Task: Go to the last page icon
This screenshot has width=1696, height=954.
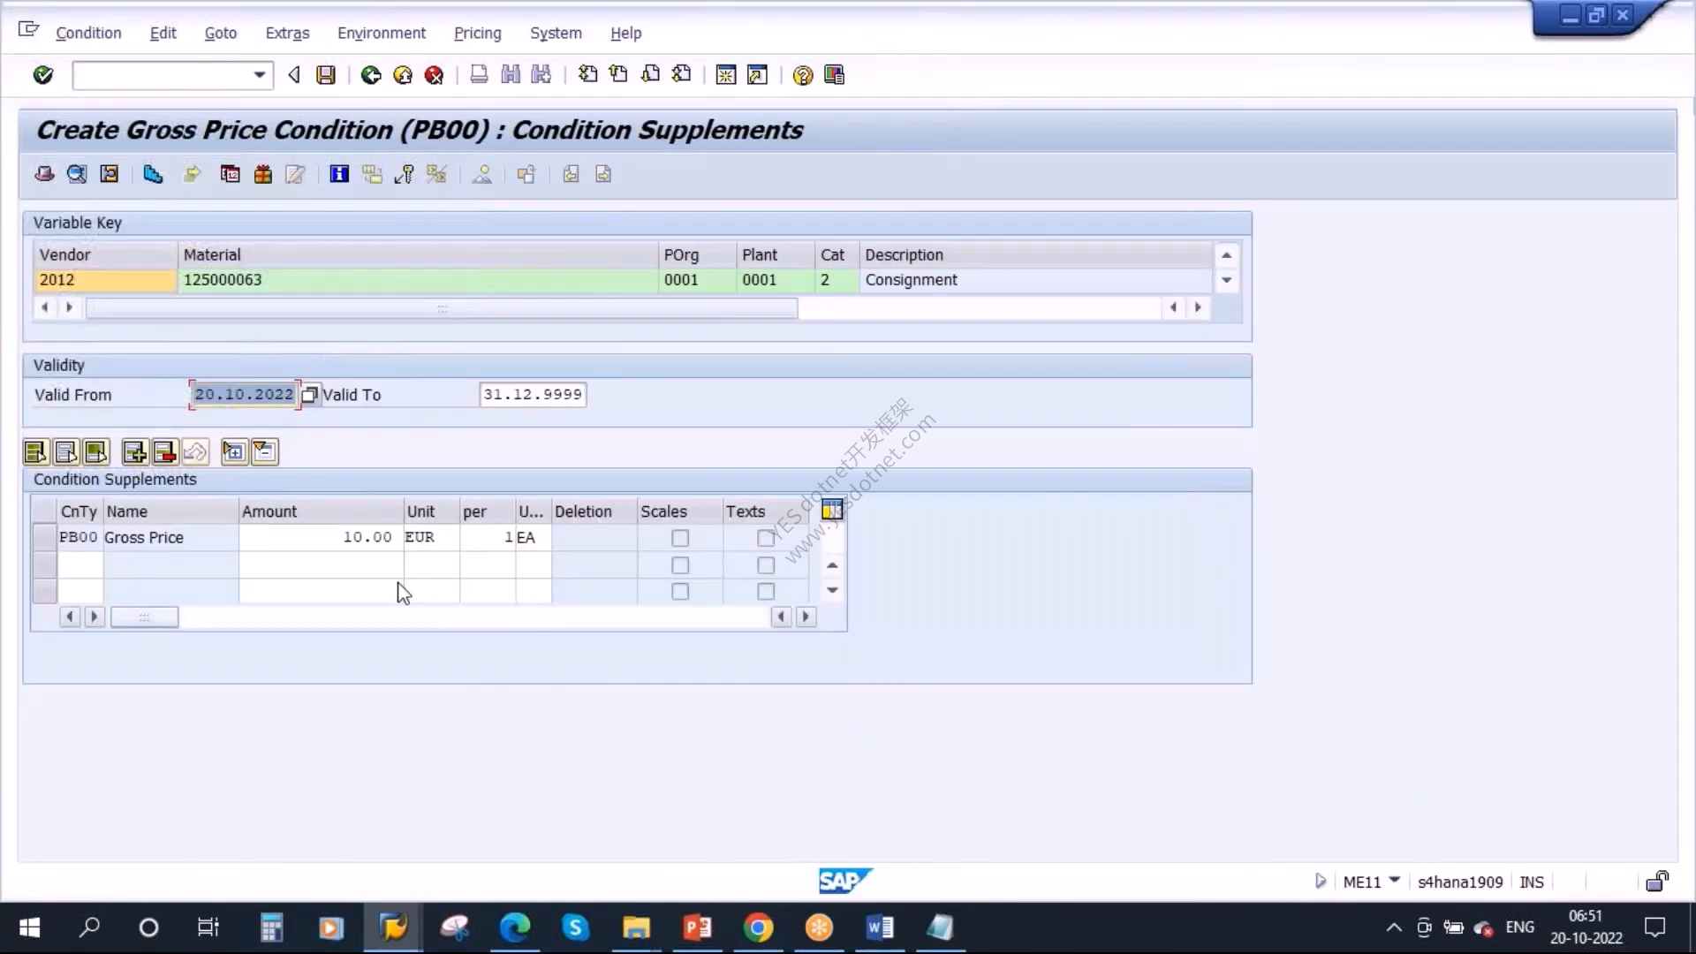Action: pos(681,75)
